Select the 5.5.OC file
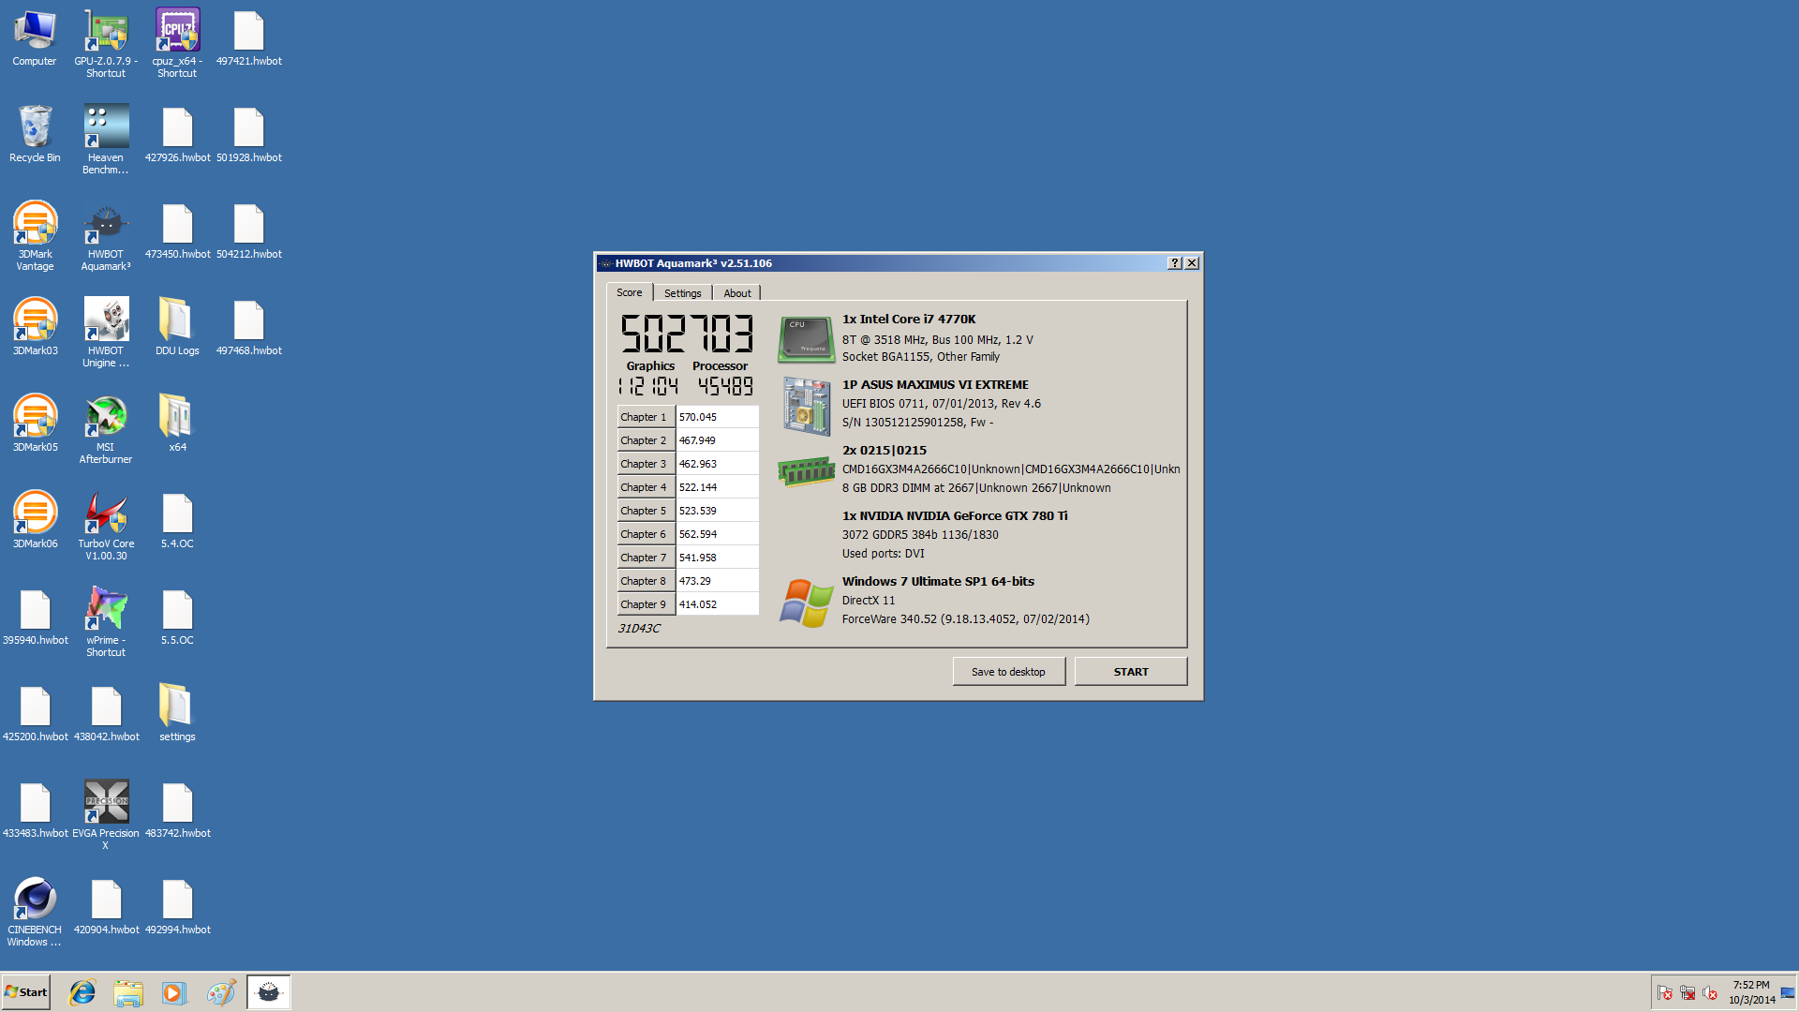 click(x=177, y=618)
